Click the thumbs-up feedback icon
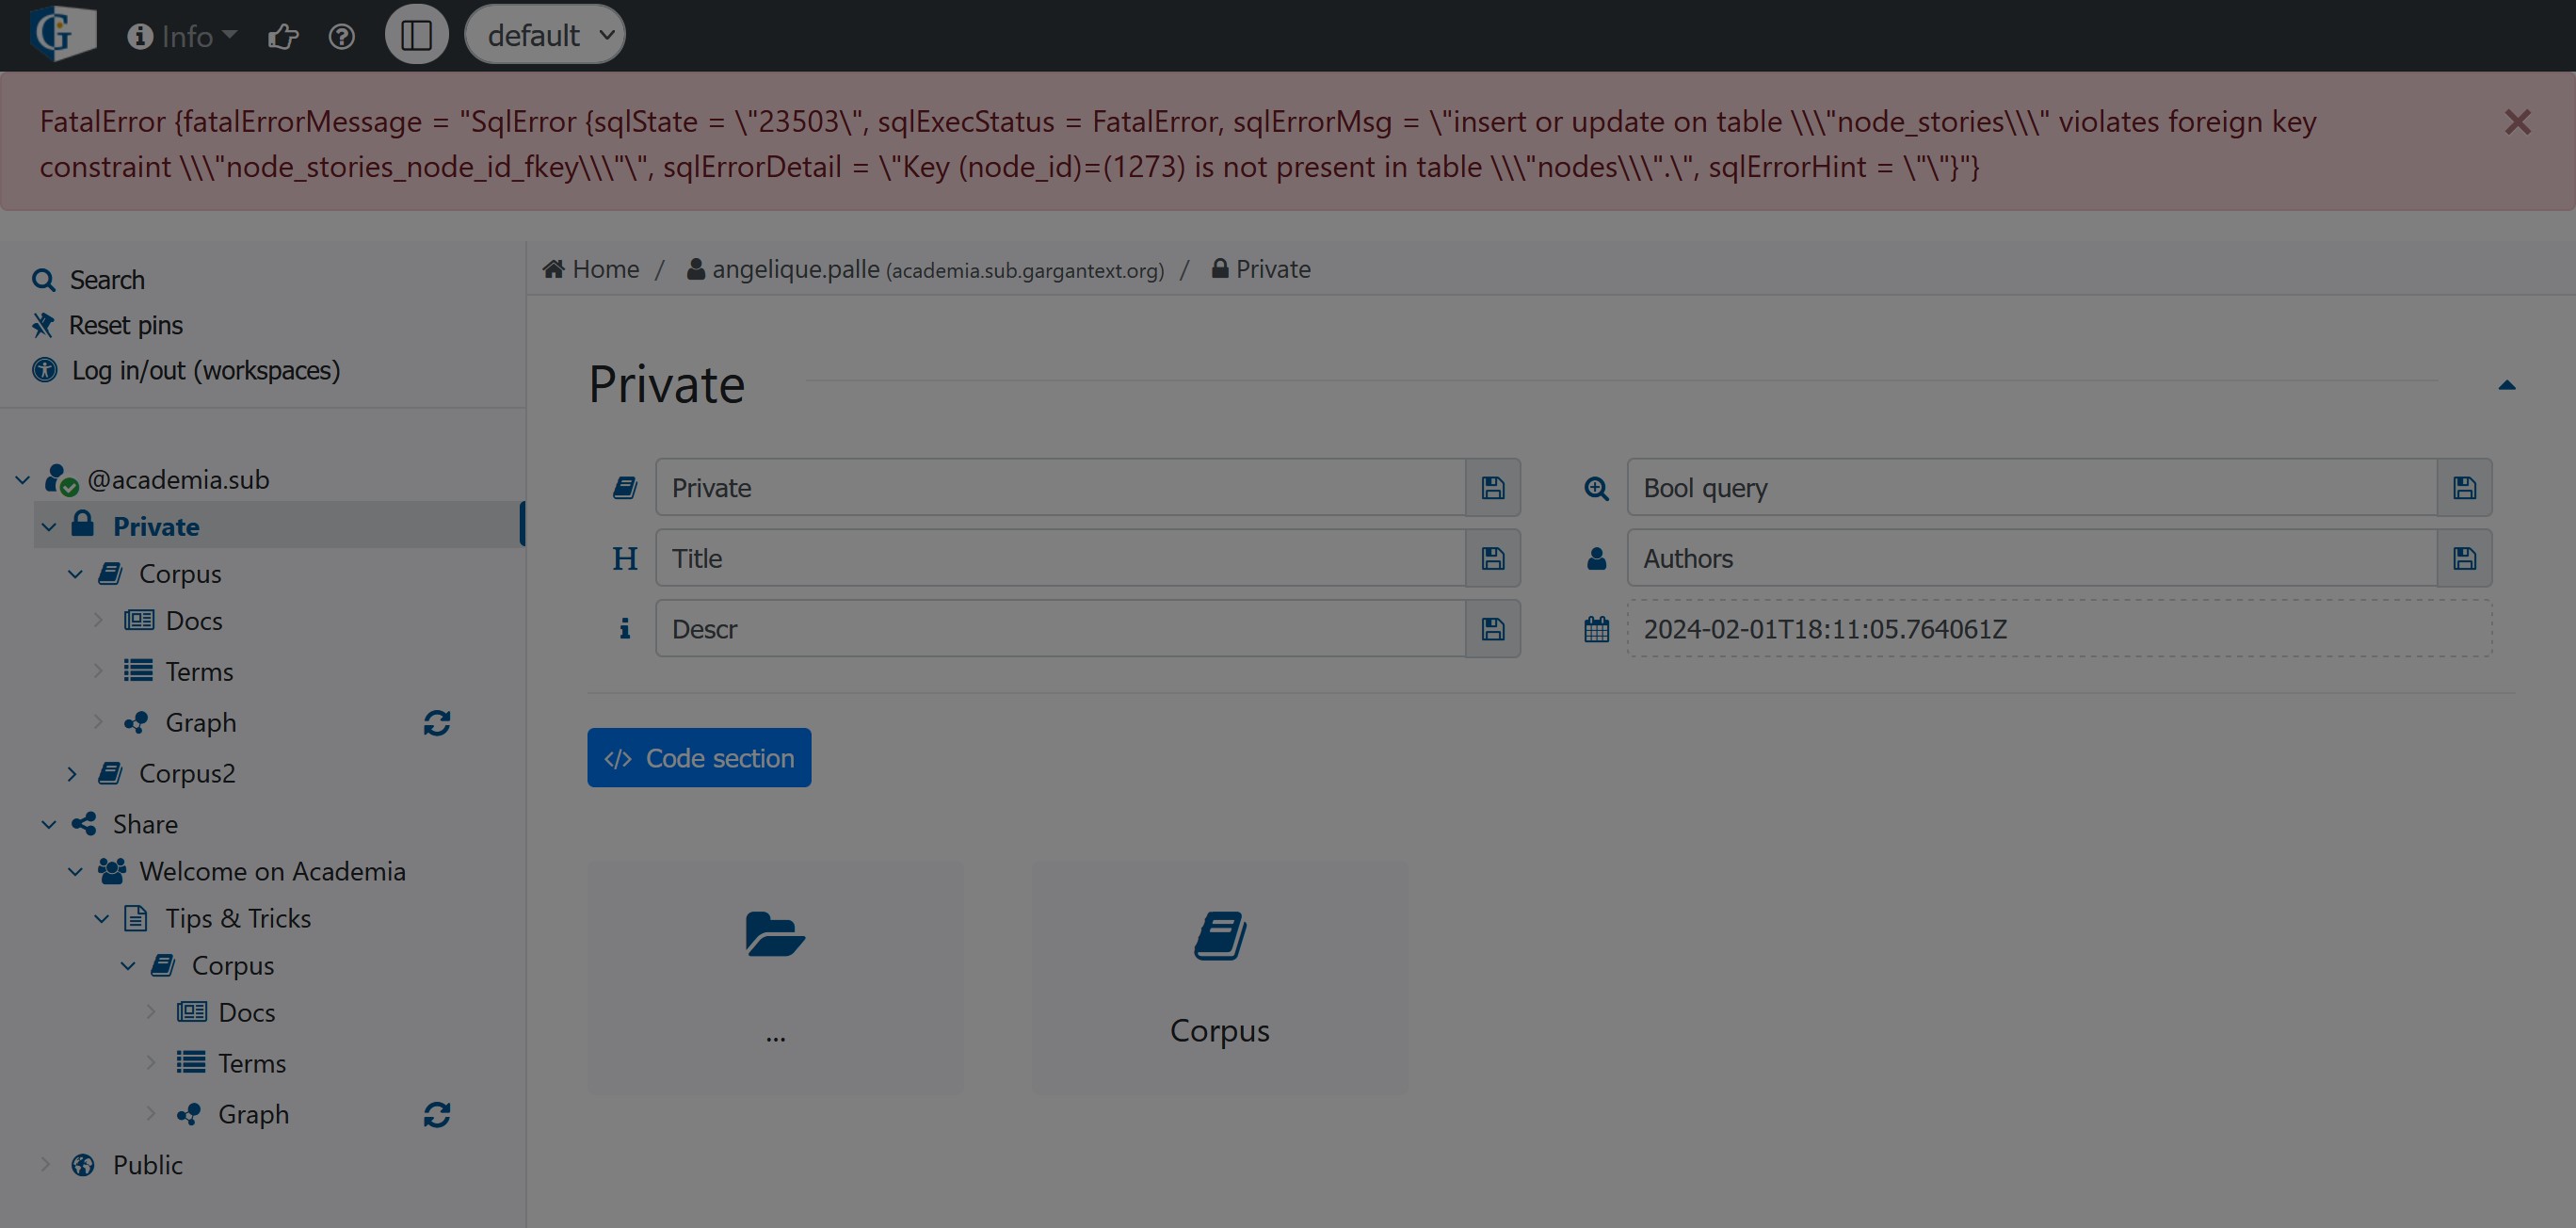 283,37
